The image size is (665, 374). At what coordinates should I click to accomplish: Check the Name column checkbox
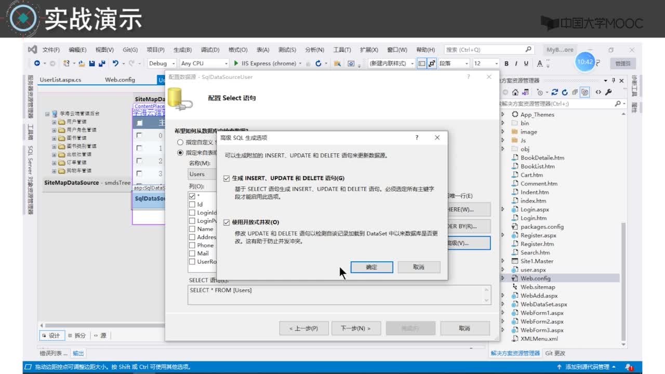click(192, 229)
